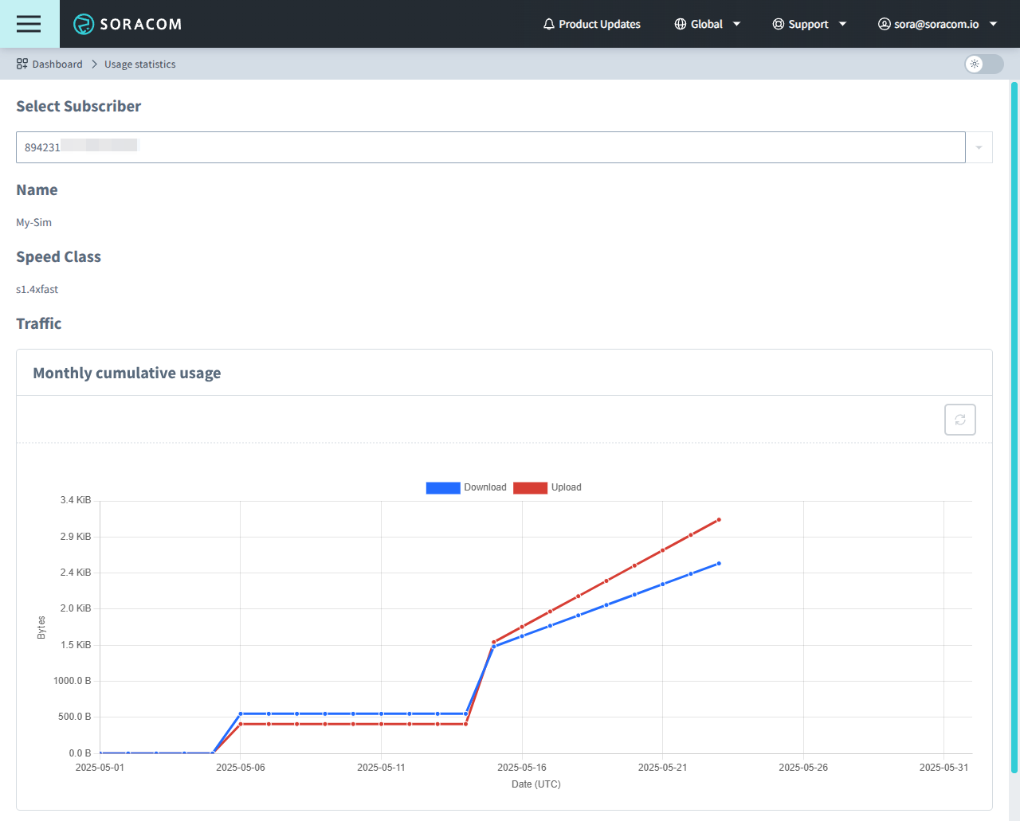Open the hamburger navigation menu
Viewport: 1020px width, 821px height.
(x=29, y=24)
